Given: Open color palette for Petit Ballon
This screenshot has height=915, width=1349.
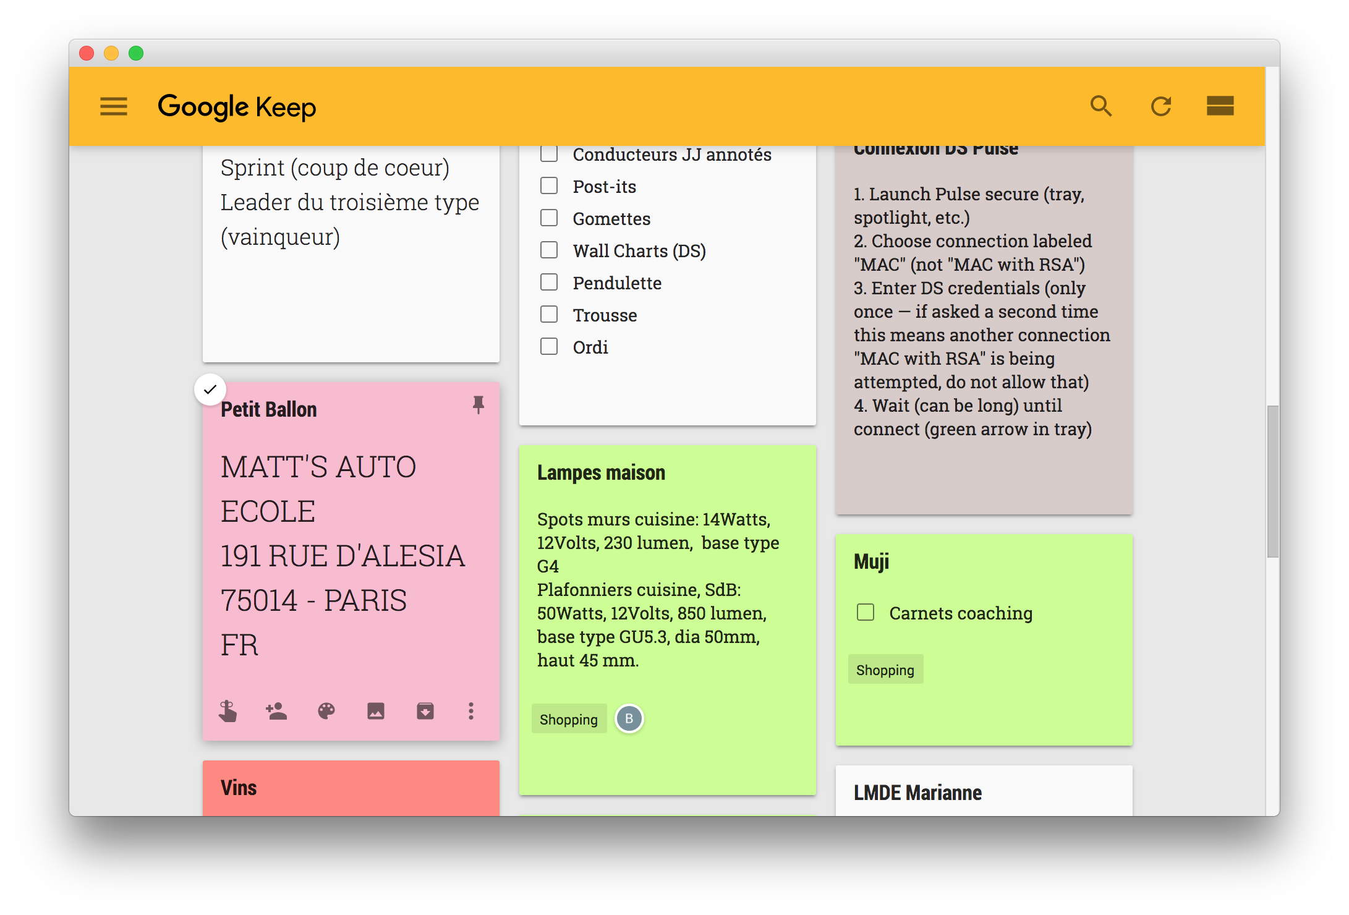Looking at the screenshot, I should pyautogui.click(x=326, y=711).
